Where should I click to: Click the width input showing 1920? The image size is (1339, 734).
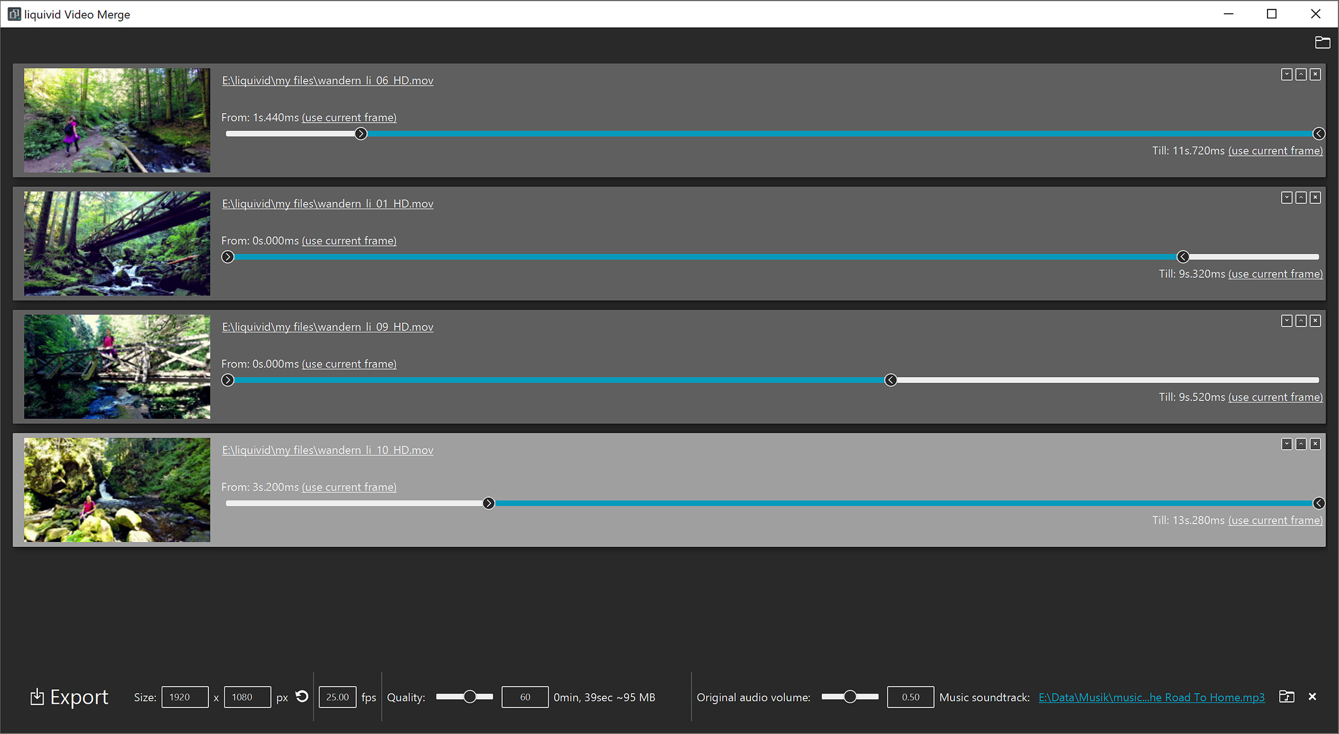click(x=184, y=697)
